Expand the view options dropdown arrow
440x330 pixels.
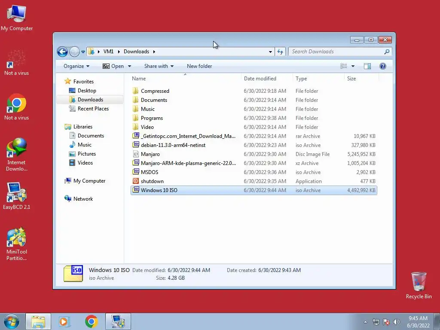[353, 66]
